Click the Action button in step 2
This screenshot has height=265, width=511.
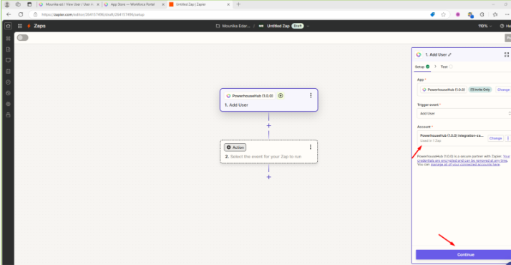coord(235,148)
